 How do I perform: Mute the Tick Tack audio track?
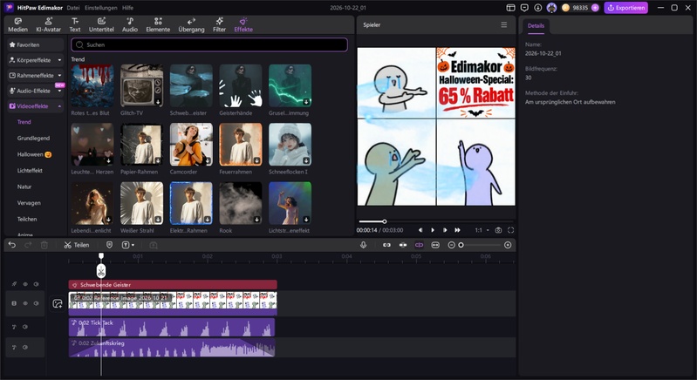pos(25,327)
